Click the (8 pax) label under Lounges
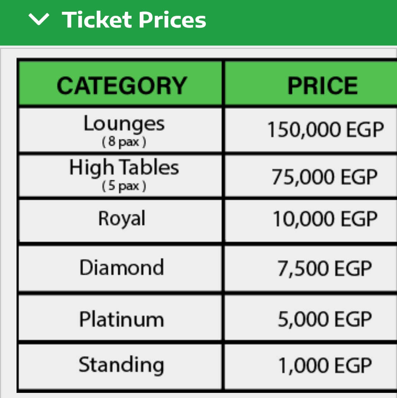The width and height of the screenshot is (397, 398). pyautogui.click(x=124, y=141)
